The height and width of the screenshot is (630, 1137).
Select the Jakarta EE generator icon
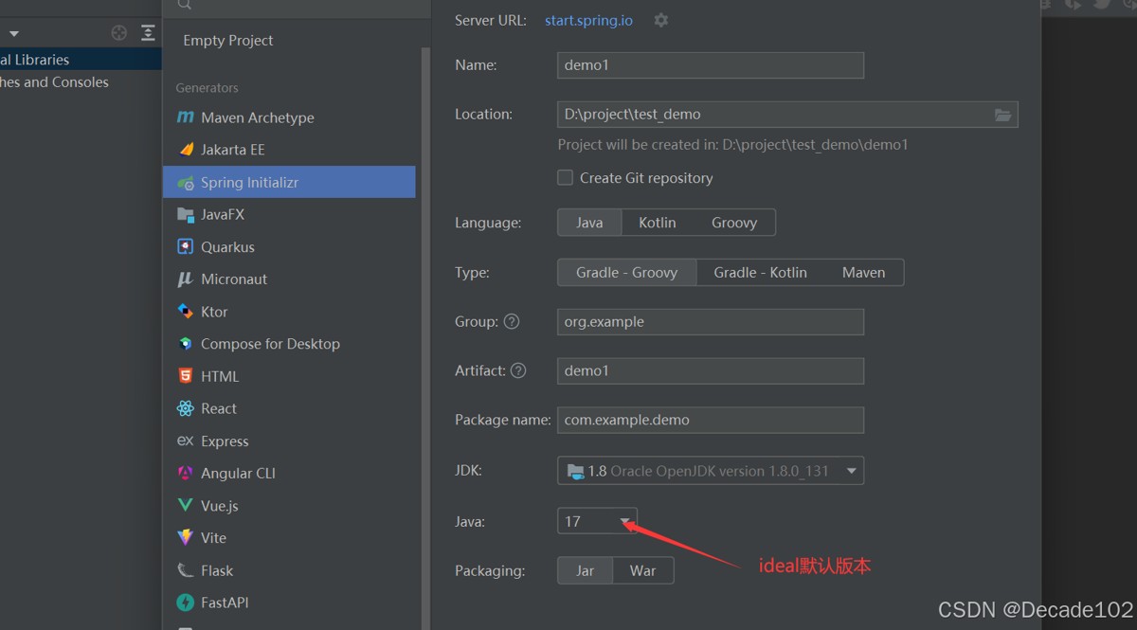coord(186,150)
